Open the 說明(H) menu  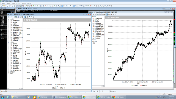click(29, 3)
